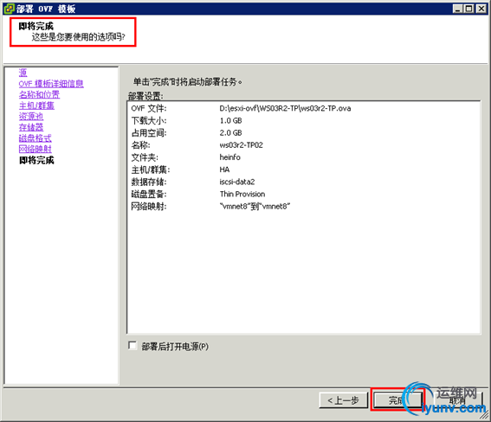Click the 数据存储 field label
Image resolution: width=491 pixels, height=422 pixels.
(149, 182)
